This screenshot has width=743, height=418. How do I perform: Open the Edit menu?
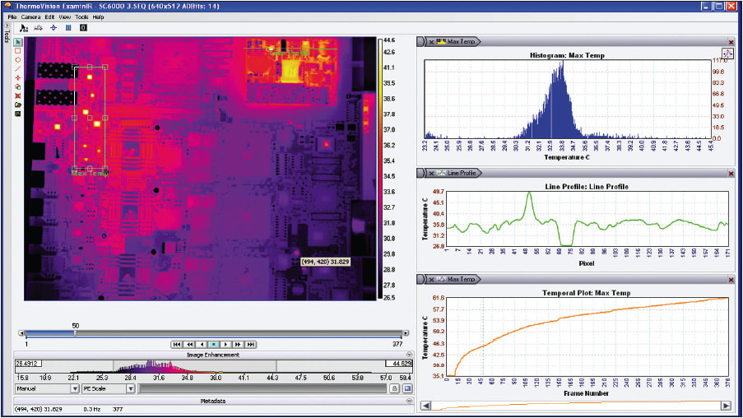tap(49, 16)
